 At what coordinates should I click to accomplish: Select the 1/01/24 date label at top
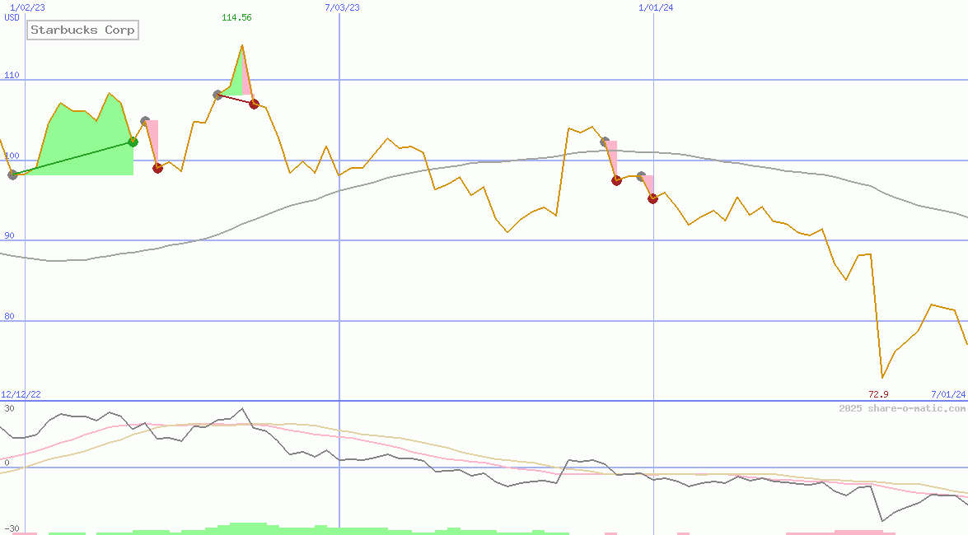657,7
